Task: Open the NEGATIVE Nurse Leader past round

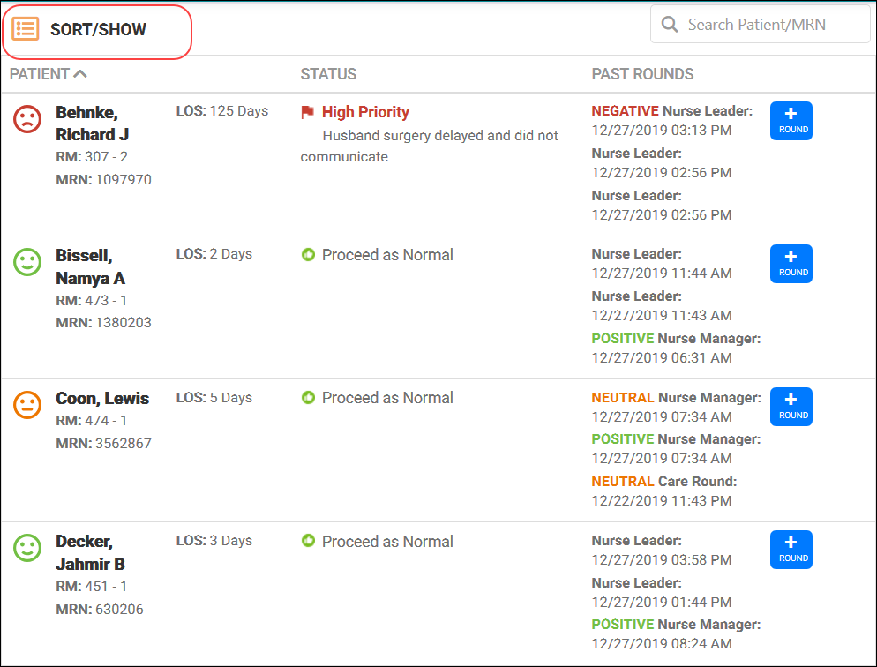Action: 671,120
